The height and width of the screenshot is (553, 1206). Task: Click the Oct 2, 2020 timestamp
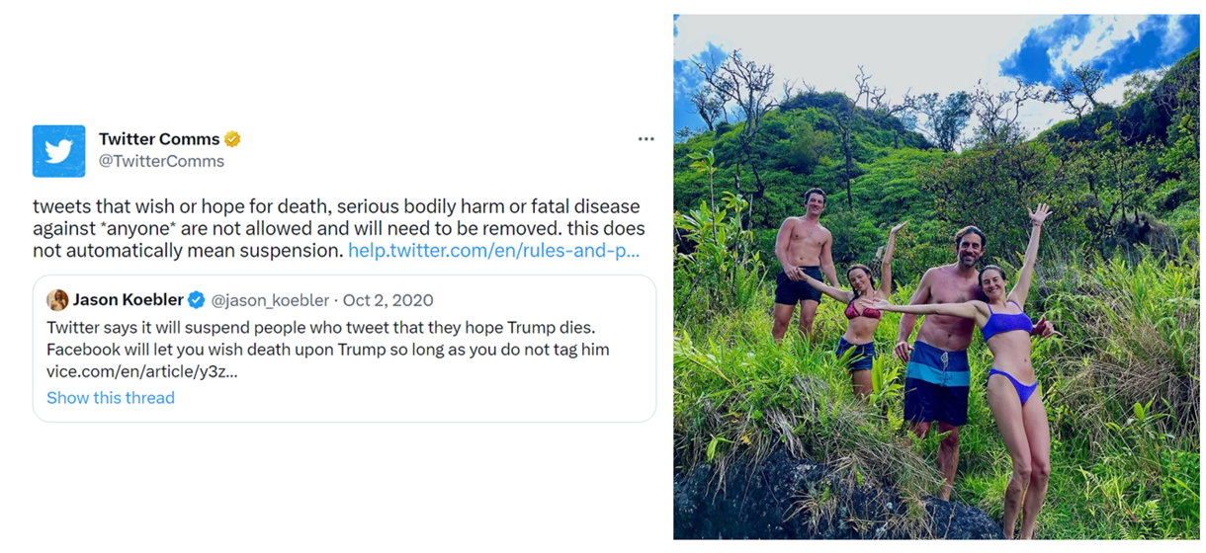tap(388, 300)
